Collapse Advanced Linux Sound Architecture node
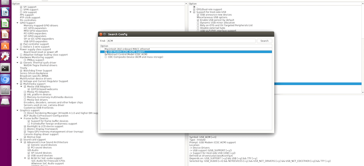The image size is (364, 166). click(21, 143)
